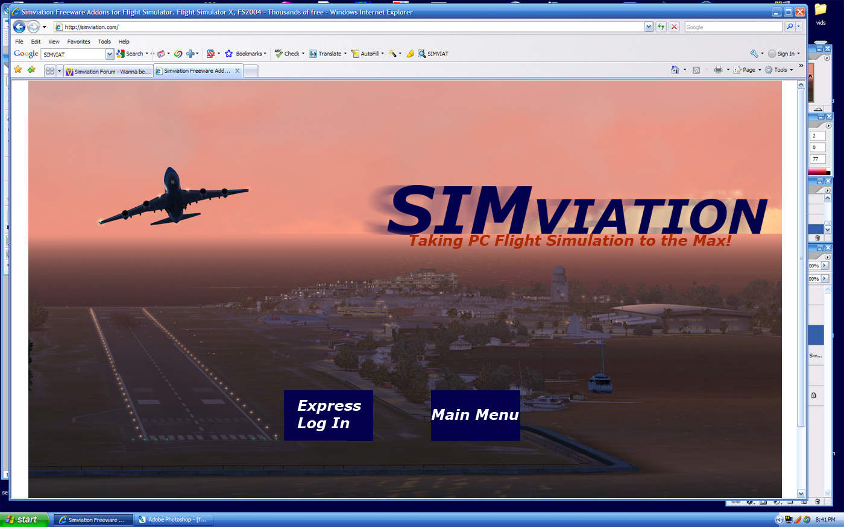Image resolution: width=844 pixels, height=527 pixels.
Task: Switch to the Simviation Forum tab
Action: click(109, 71)
